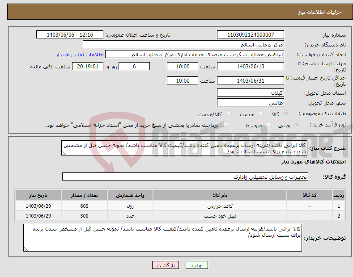Click the announcement date 1403/06/06 field

[70, 35]
